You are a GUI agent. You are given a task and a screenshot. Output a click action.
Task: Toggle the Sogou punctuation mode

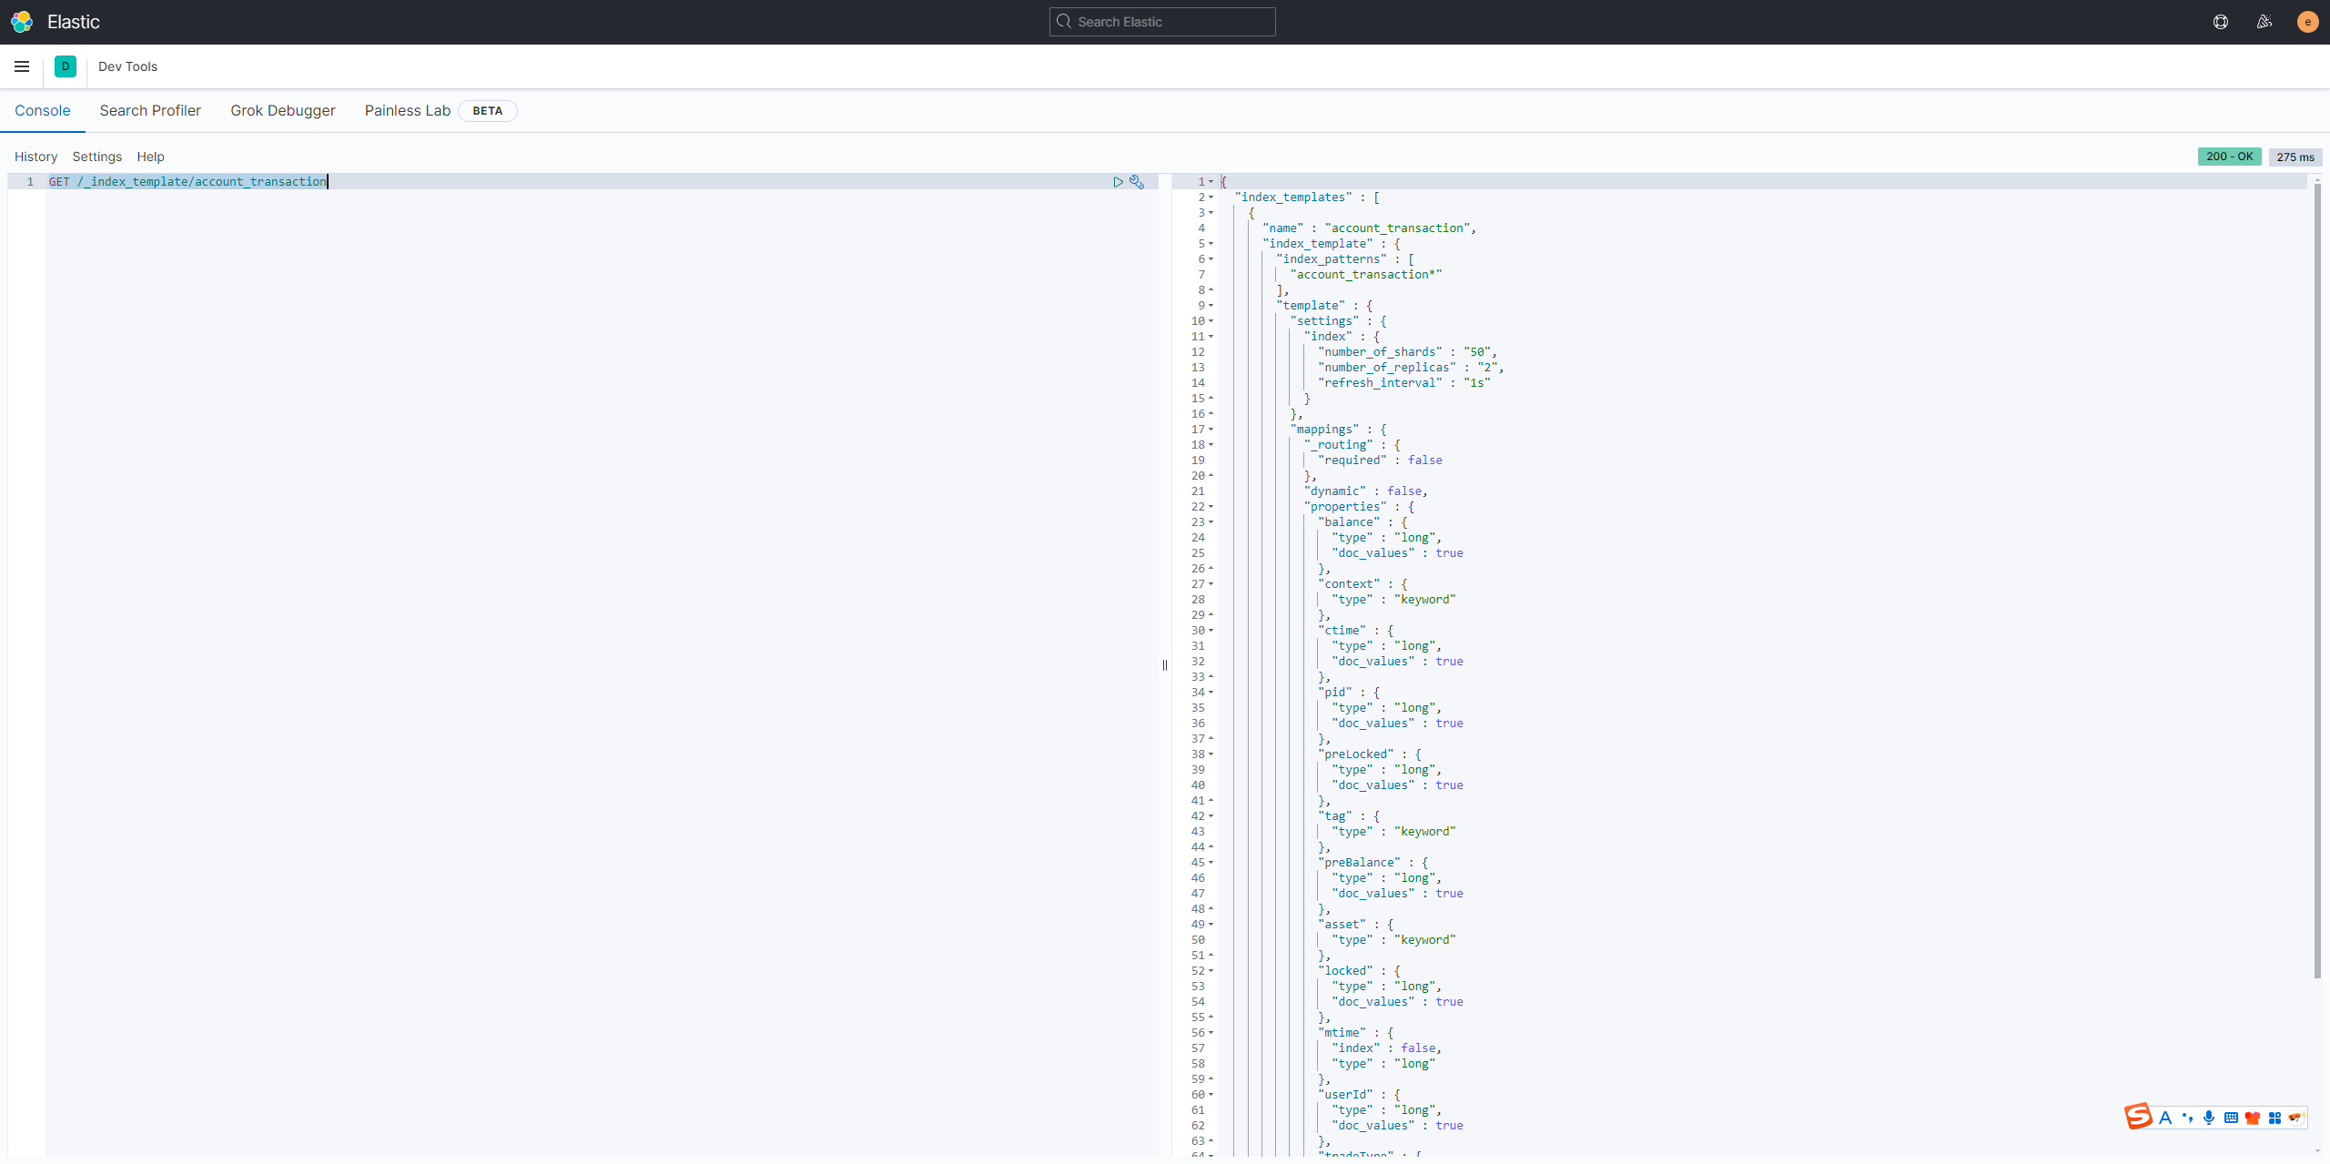point(2187,1118)
